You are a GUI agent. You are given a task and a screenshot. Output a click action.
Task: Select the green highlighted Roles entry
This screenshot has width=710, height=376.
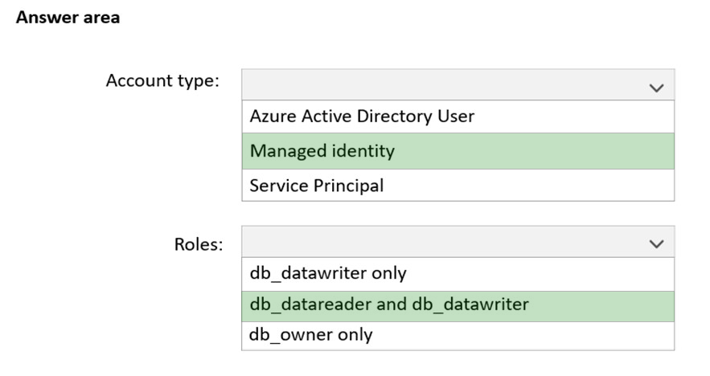pos(458,306)
